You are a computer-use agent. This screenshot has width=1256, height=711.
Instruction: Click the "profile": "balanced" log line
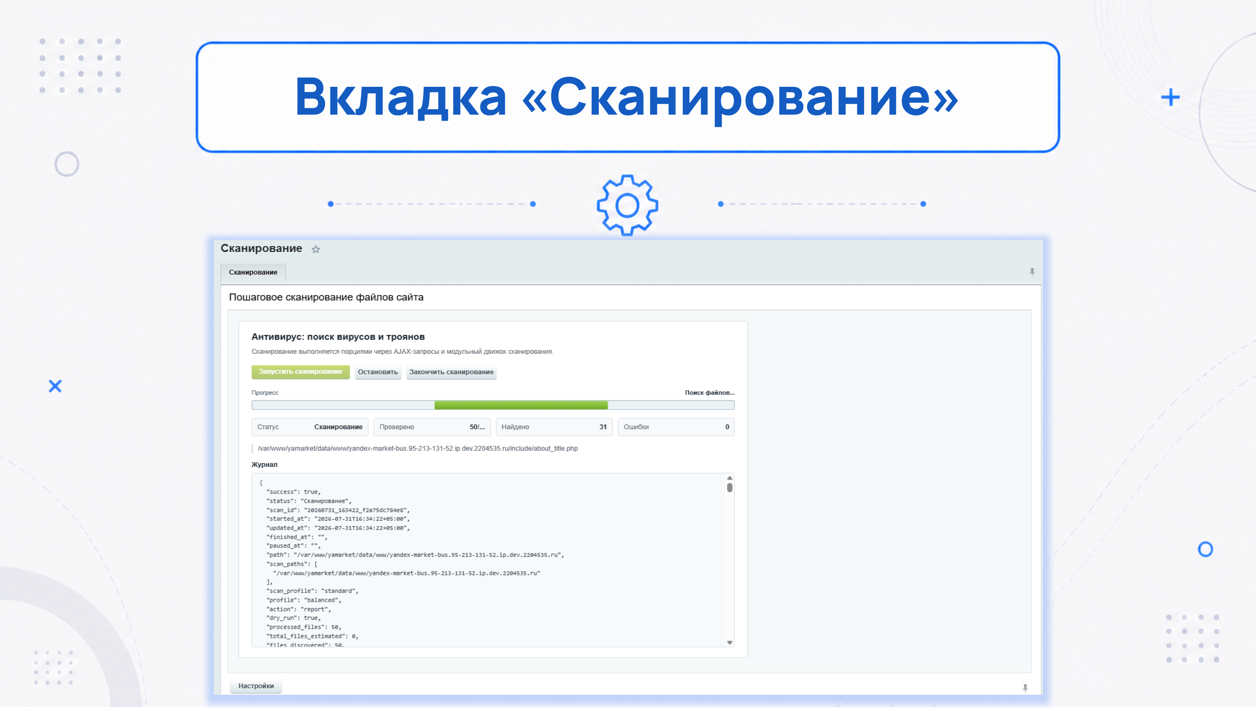pyautogui.click(x=304, y=601)
